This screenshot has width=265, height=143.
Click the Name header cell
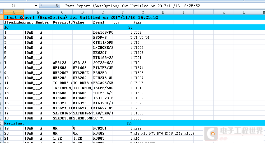coord(143,22)
